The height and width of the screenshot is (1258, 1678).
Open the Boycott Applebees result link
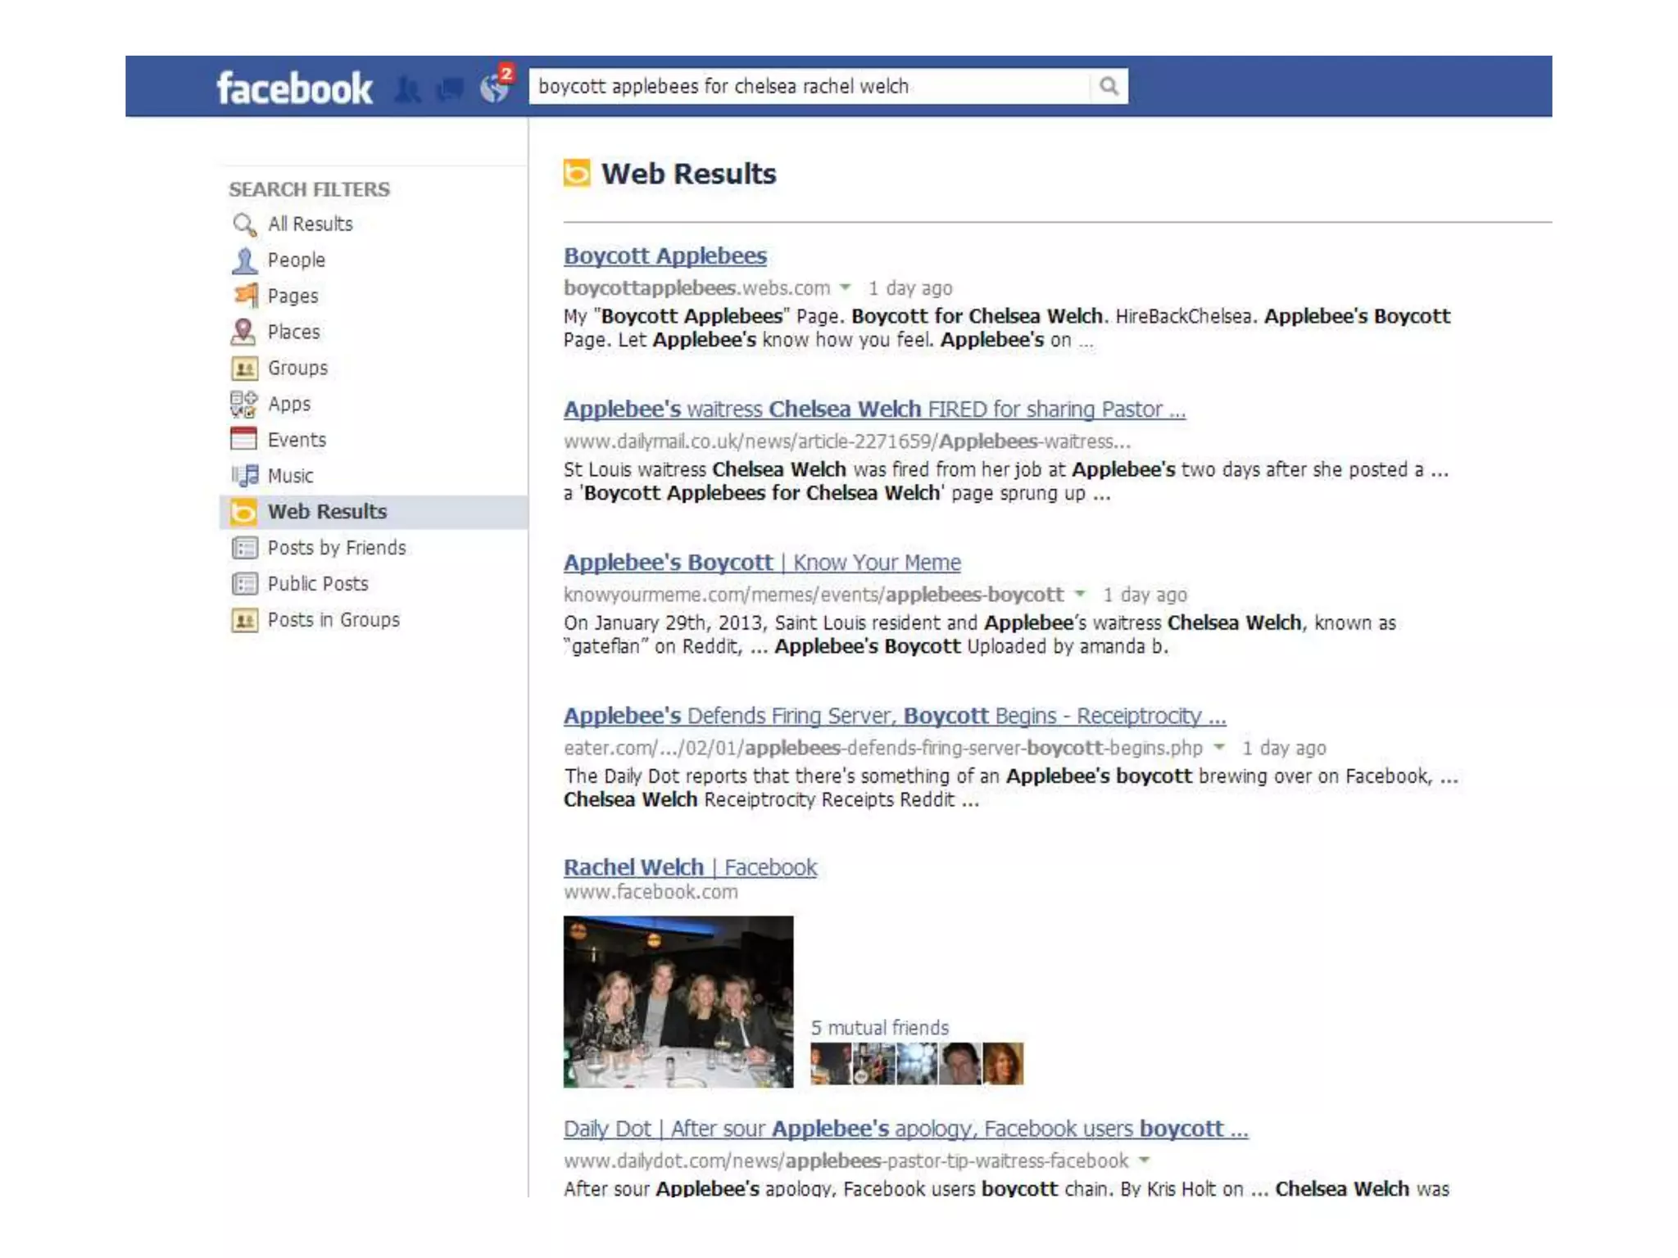tap(664, 256)
